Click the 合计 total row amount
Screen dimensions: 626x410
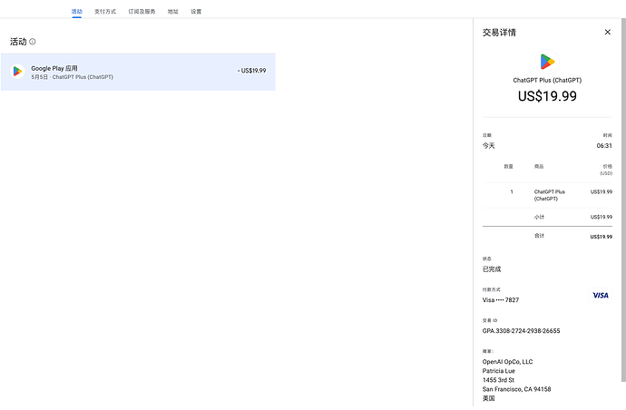[601, 237]
